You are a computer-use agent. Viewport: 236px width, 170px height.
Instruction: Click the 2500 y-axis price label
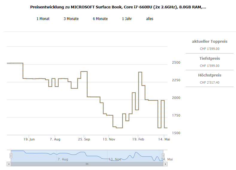[176, 62]
